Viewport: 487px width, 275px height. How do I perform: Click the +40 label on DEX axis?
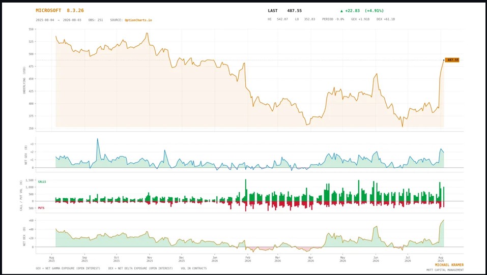coord(32,229)
